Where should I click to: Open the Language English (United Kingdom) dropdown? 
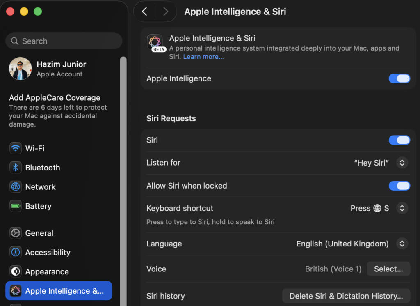[402, 244]
